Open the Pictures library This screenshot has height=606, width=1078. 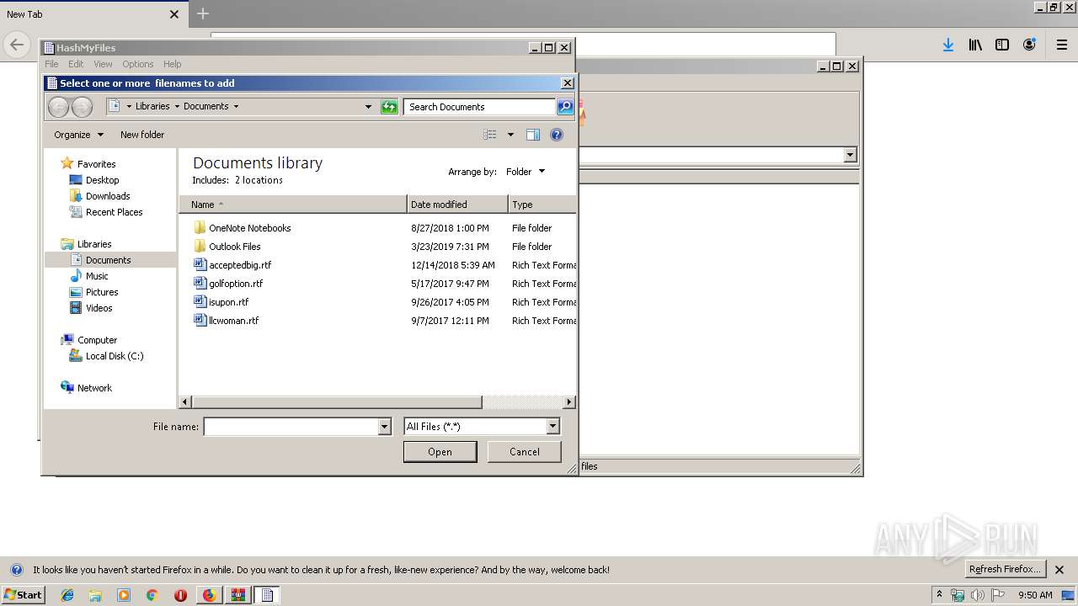coord(102,292)
